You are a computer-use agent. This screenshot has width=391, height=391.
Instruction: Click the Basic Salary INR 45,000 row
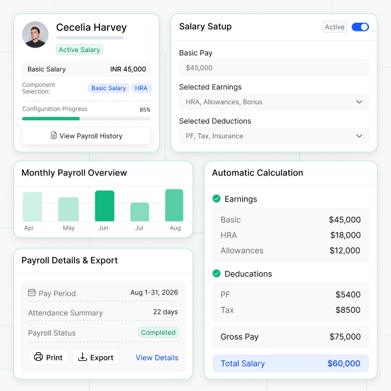[87, 69]
